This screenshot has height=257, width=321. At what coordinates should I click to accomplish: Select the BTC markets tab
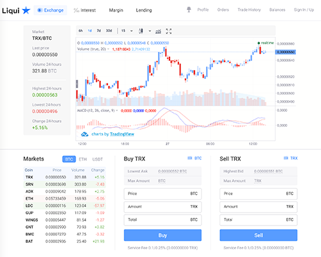pyautogui.click(x=69, y=159)
